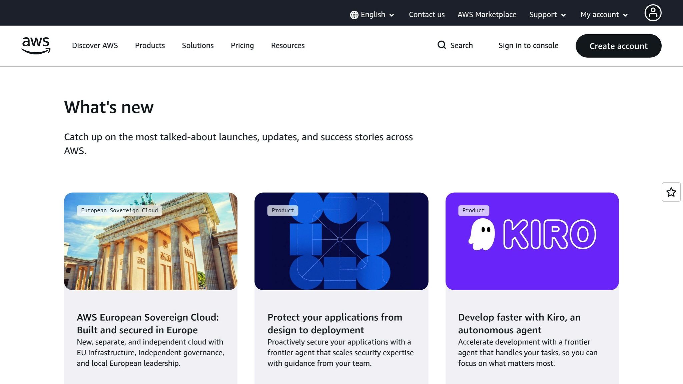Click the magnifying glass search icon
The width and height of the screenshot is (683, 384).
point(442,45)
